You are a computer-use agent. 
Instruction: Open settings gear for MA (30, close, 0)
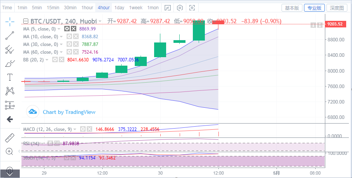coord(69,44)
